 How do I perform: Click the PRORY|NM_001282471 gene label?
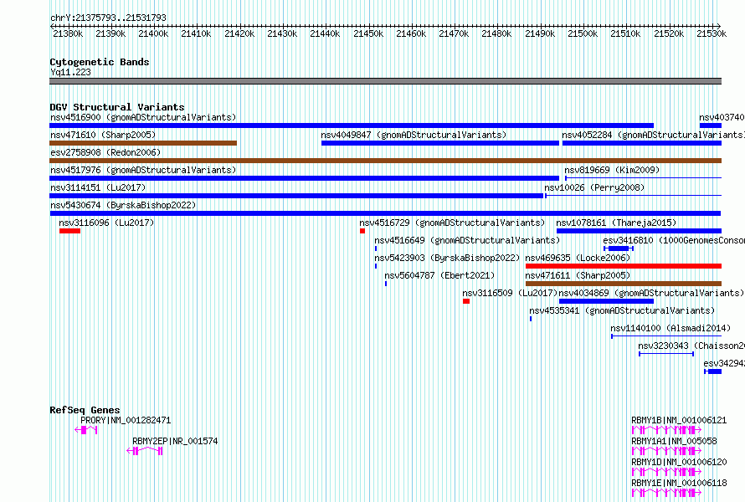pyautogui.click(x=126, y=420)
